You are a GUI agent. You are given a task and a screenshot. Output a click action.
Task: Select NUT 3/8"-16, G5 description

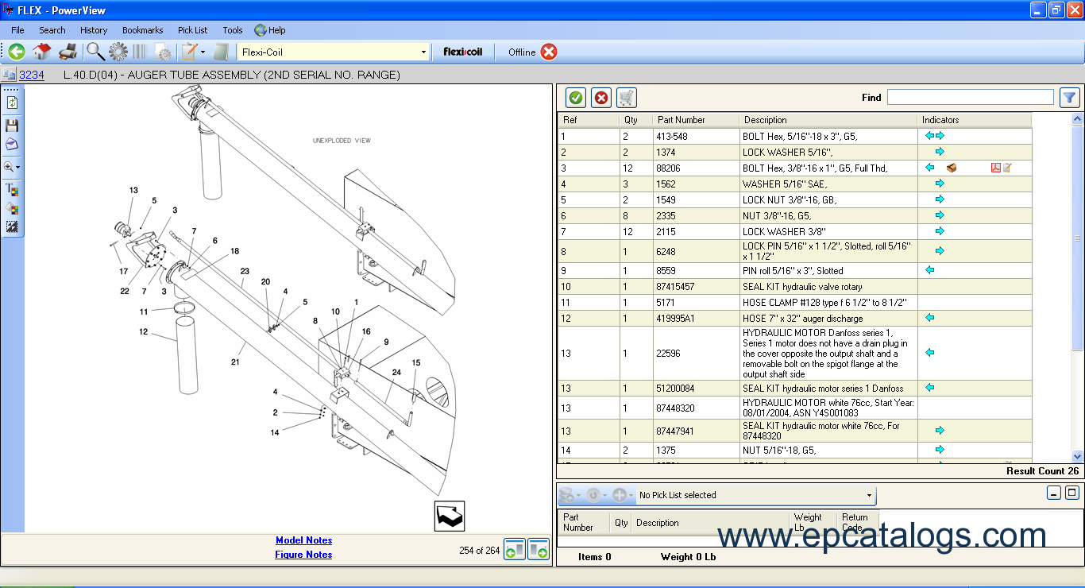tap(828, 215)
